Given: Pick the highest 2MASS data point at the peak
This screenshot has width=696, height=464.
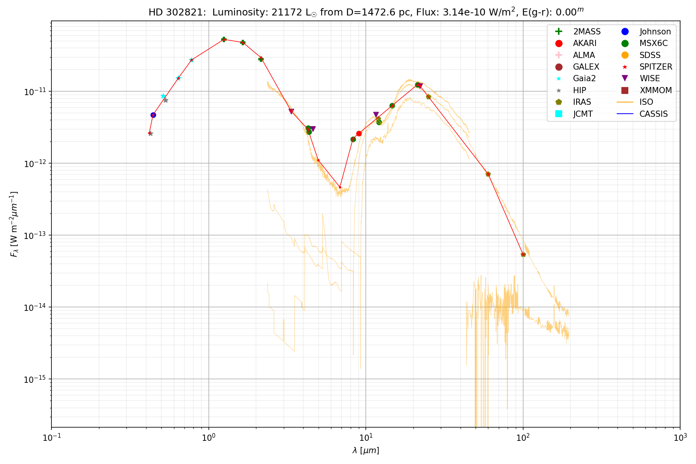Looking at the screenshot, I should click(x=223, y=39).
